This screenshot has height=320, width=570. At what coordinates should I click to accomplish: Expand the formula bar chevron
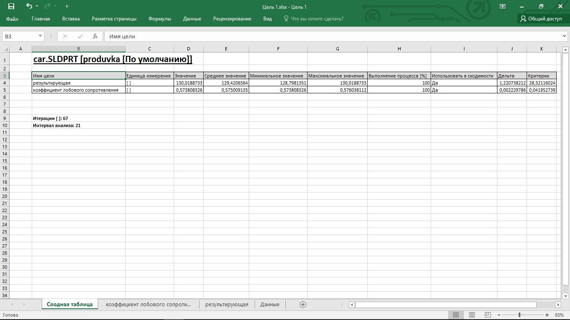click(x=565, y=36)
